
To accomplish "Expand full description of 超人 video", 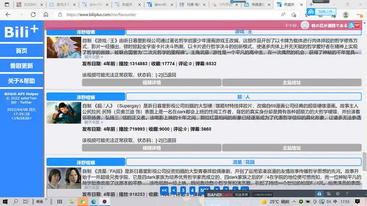I will coord(94,122).
